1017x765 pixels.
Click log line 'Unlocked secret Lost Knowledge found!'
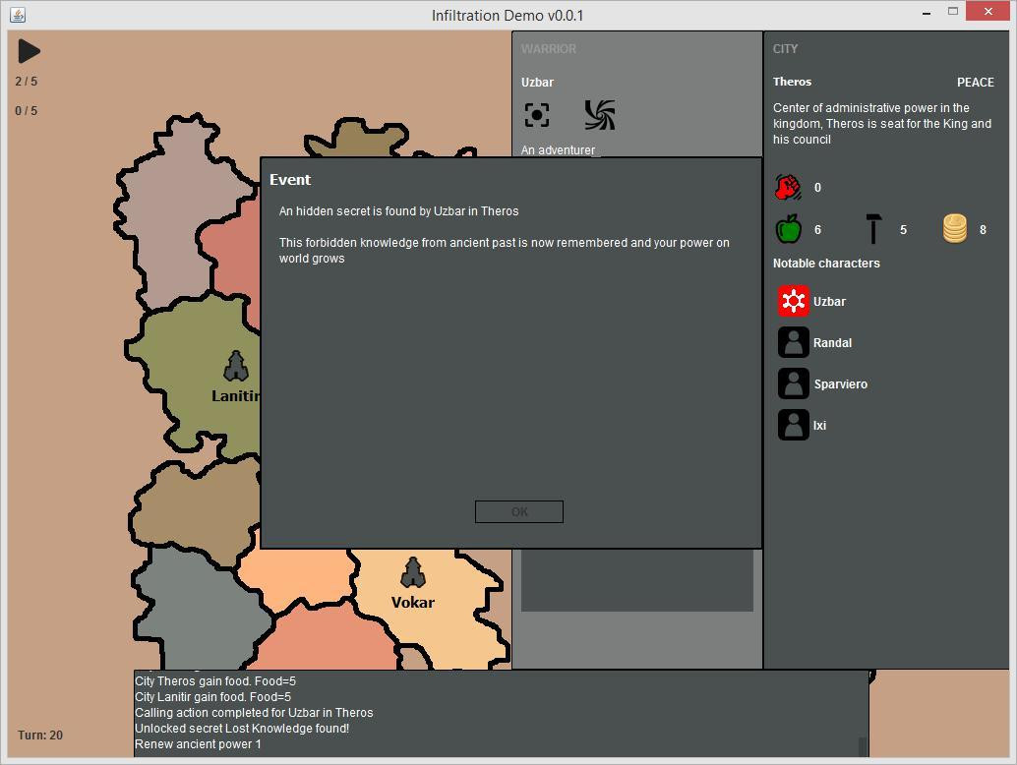tap(242, 729)
